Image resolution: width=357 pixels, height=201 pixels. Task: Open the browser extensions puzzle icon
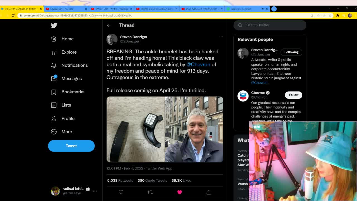[x=337, y=15]
